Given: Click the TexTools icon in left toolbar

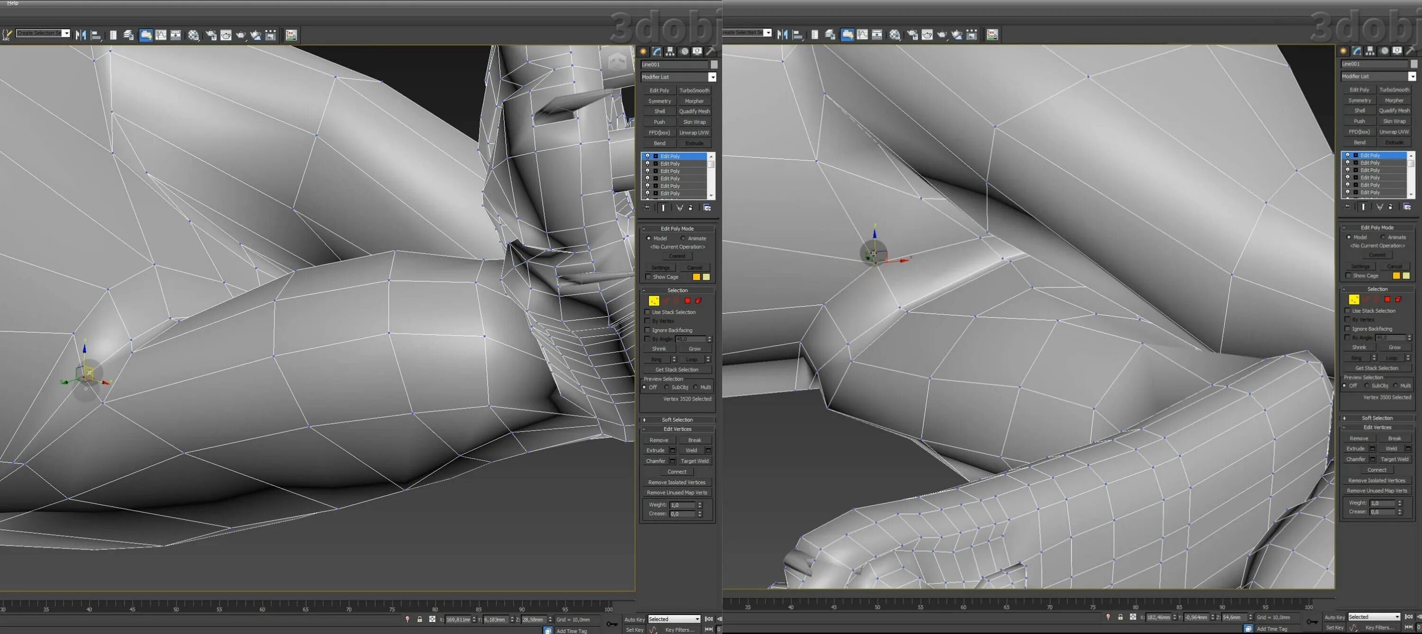Looking at the screenshot, I should point(291,36).
